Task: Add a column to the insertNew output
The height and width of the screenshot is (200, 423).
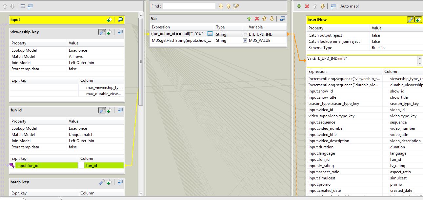Action: (x=418, y=19)
